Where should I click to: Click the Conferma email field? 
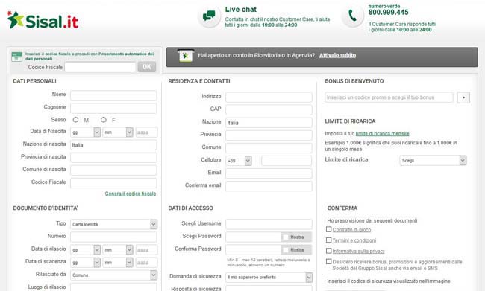point(269,186)
